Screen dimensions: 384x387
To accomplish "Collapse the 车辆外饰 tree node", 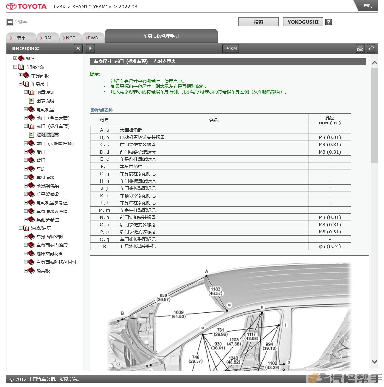I will click(x=15, y=67).
